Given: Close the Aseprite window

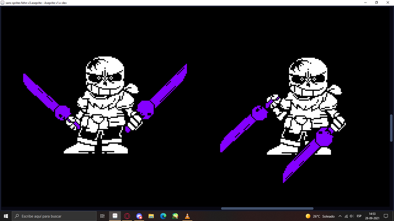Looking at the screenshot, I should point(388,3).
